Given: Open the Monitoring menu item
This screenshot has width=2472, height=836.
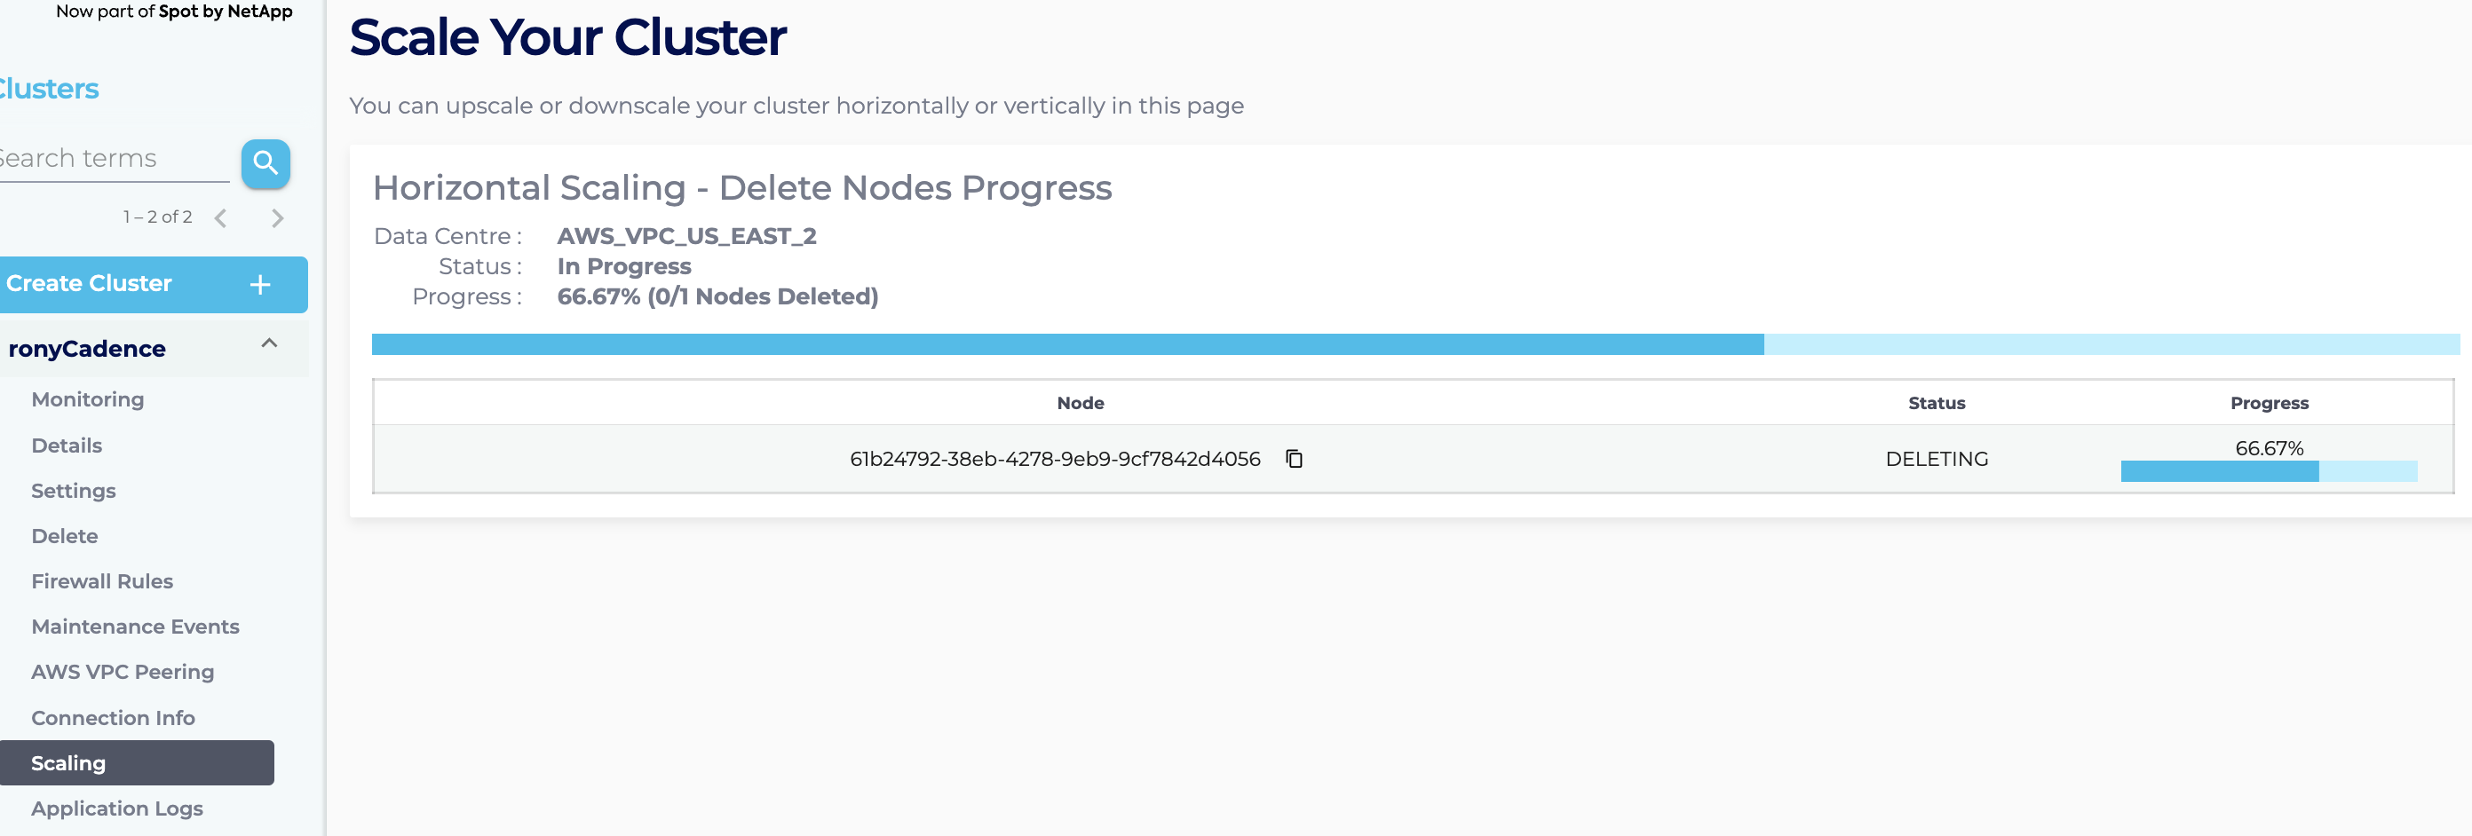Looking at the screenshot, I should [x=87, y=399].
